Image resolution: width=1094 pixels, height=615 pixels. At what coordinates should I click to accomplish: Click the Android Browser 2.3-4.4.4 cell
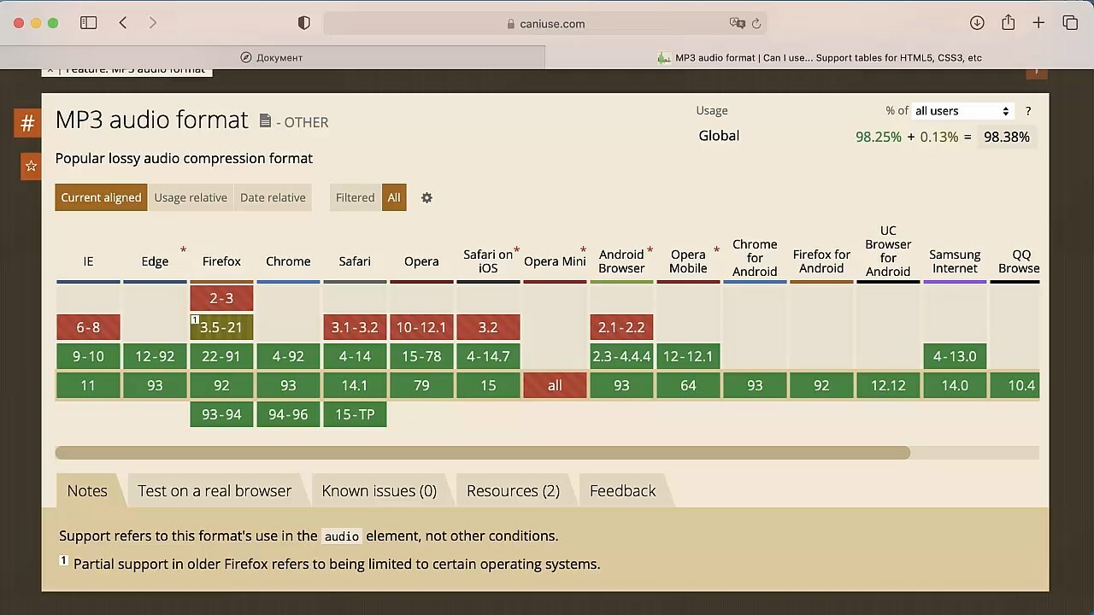point(621,356)
